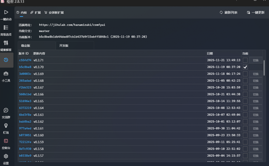This screenshot has width=269, height=166.
Task: Open 高级选项 list icon in sidebar
Action: pos(6,27)
